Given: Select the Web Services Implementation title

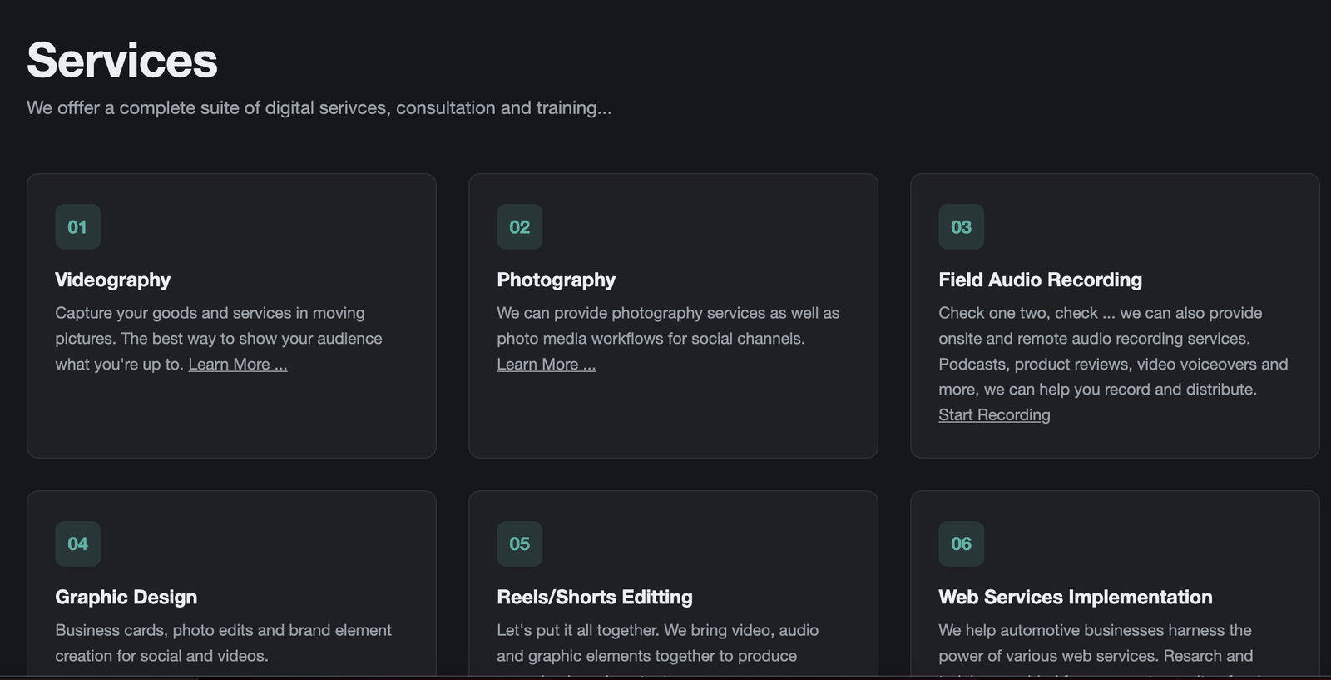Looking at the screenshot, I should [x=1076, y=598].
